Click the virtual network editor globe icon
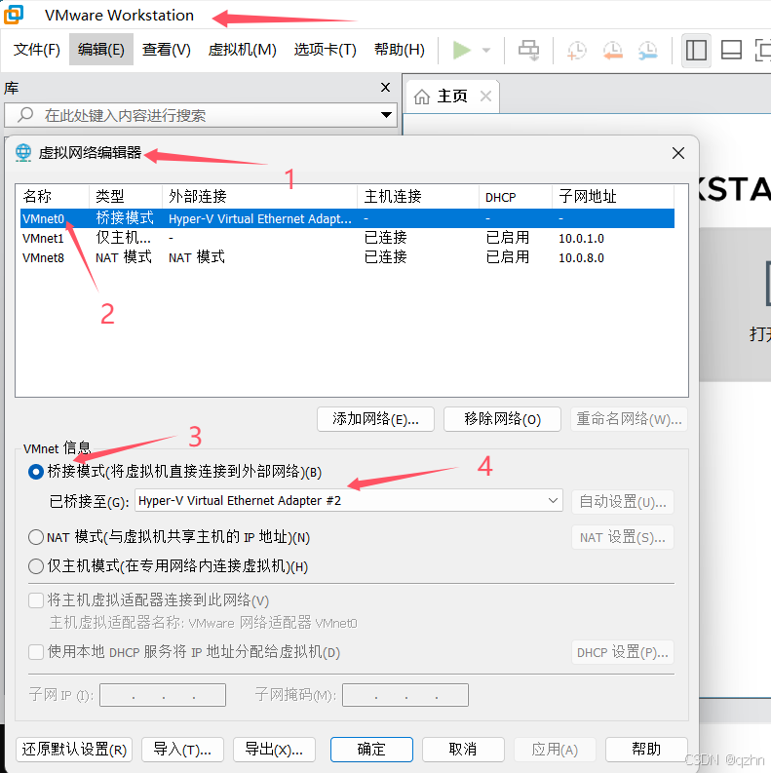771x773 pixels. (x=23, y=153)
